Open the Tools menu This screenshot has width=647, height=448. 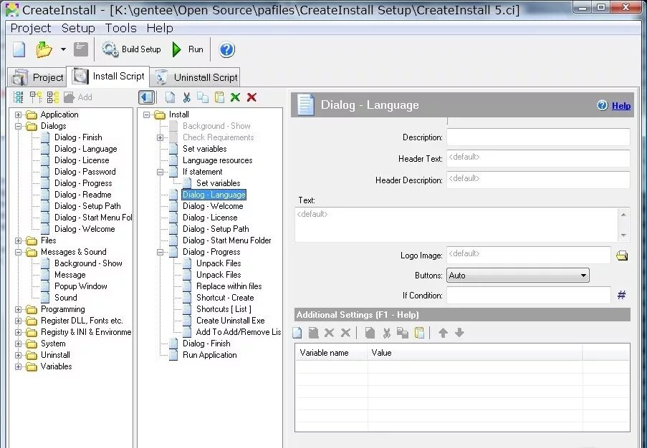120,28
